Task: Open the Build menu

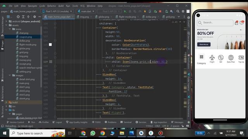Action: tap(61, 6)
